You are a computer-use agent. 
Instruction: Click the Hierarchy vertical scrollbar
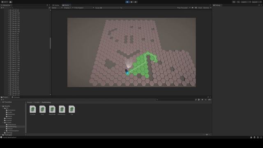50,43
